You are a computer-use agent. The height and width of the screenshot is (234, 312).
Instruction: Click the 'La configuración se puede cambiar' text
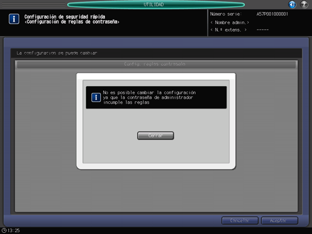pos(57,53)
